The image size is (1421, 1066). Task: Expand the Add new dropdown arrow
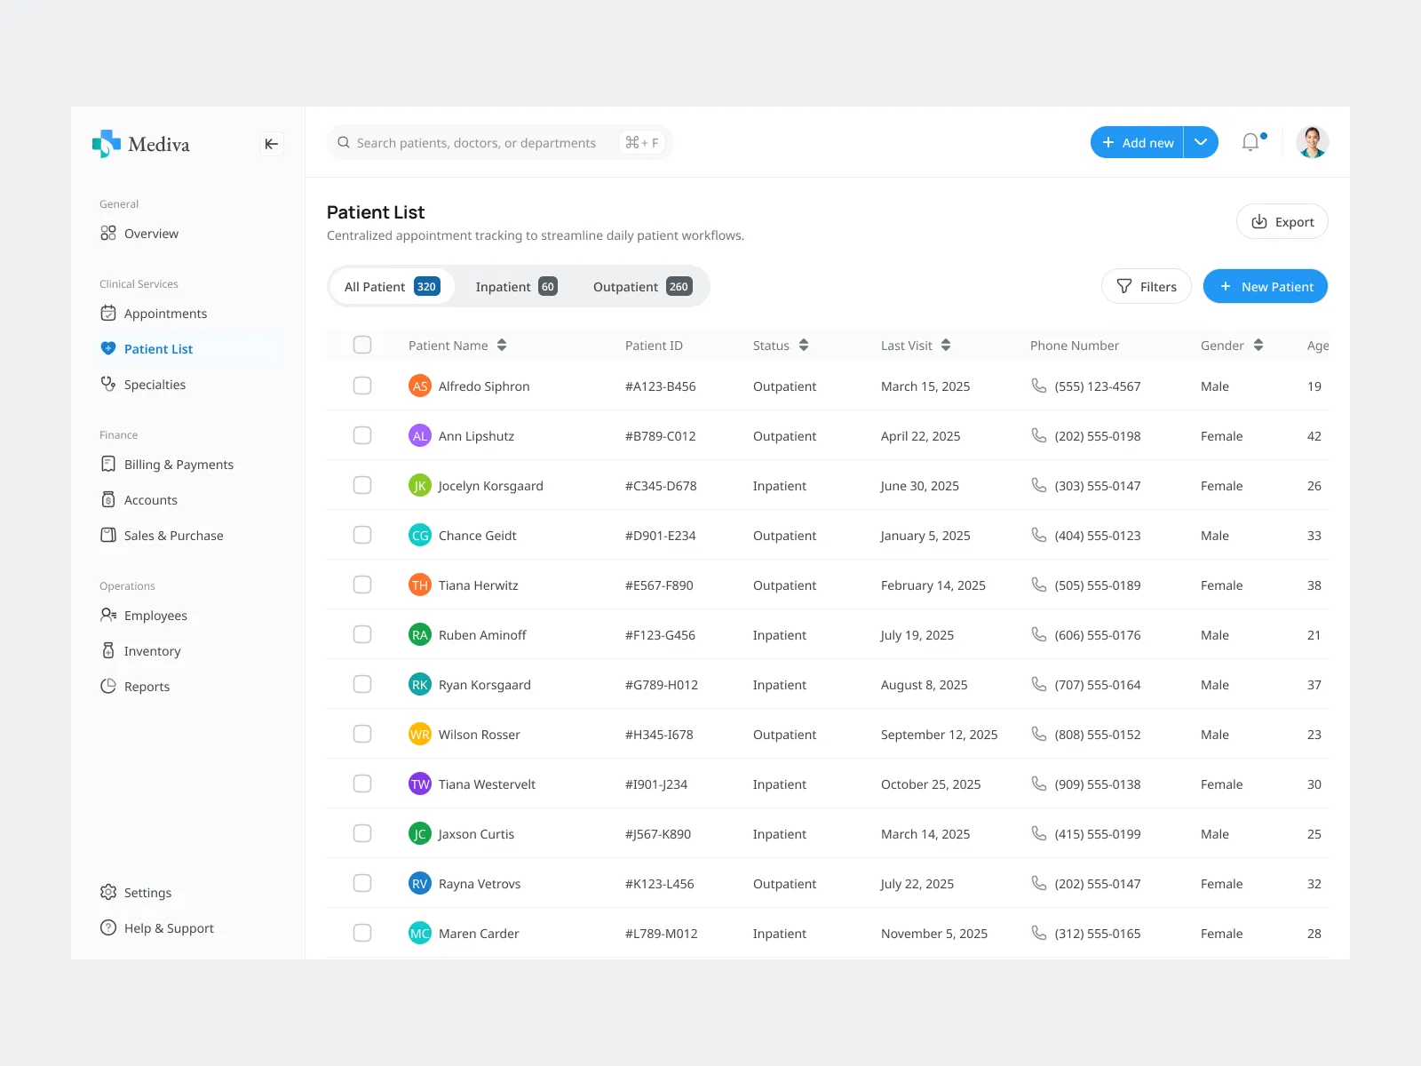coord(1201,142)
